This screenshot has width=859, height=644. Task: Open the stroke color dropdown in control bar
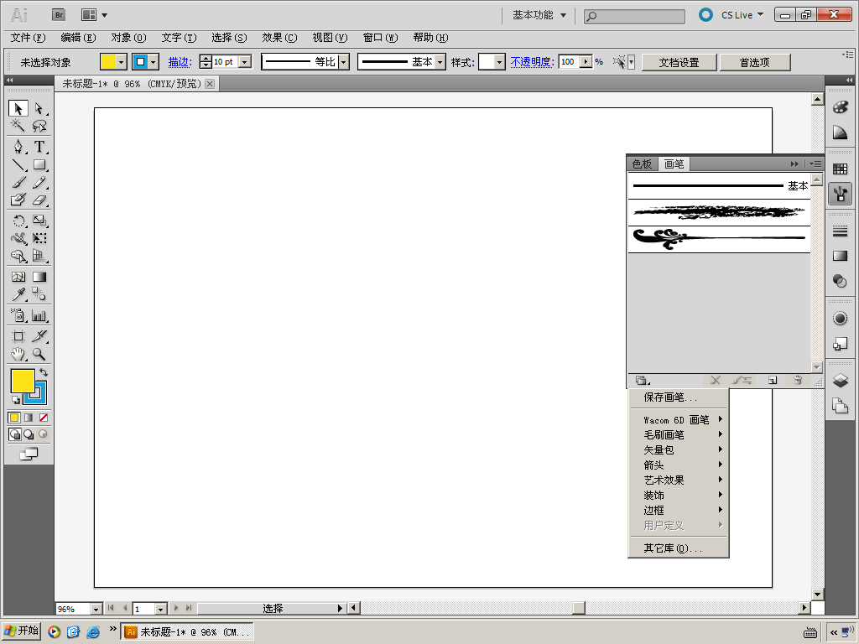[154, 62]
